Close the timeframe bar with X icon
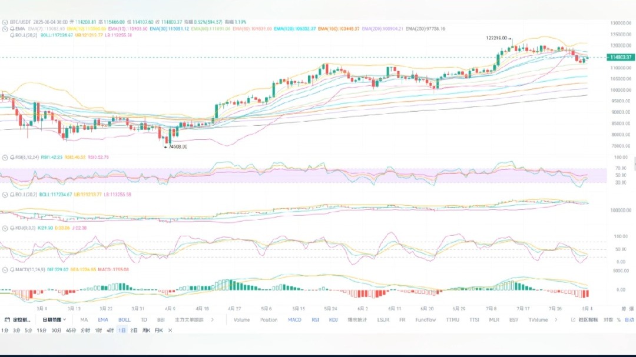Screen dimensions: 636x357 pos(170,331)
